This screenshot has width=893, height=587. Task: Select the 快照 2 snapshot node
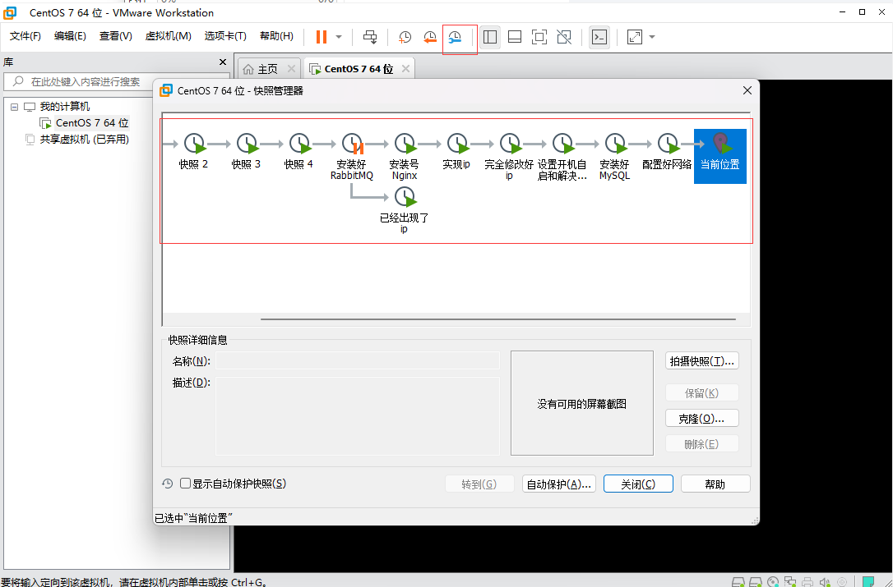[x=193, y=151]
